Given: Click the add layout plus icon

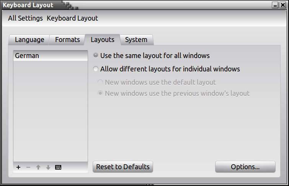Looking at the screenshot, I should click(18, 167).
